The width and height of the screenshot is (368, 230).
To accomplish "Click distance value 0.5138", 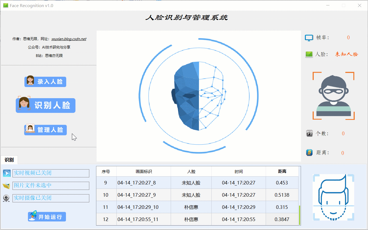I will [x=282, y=195].
